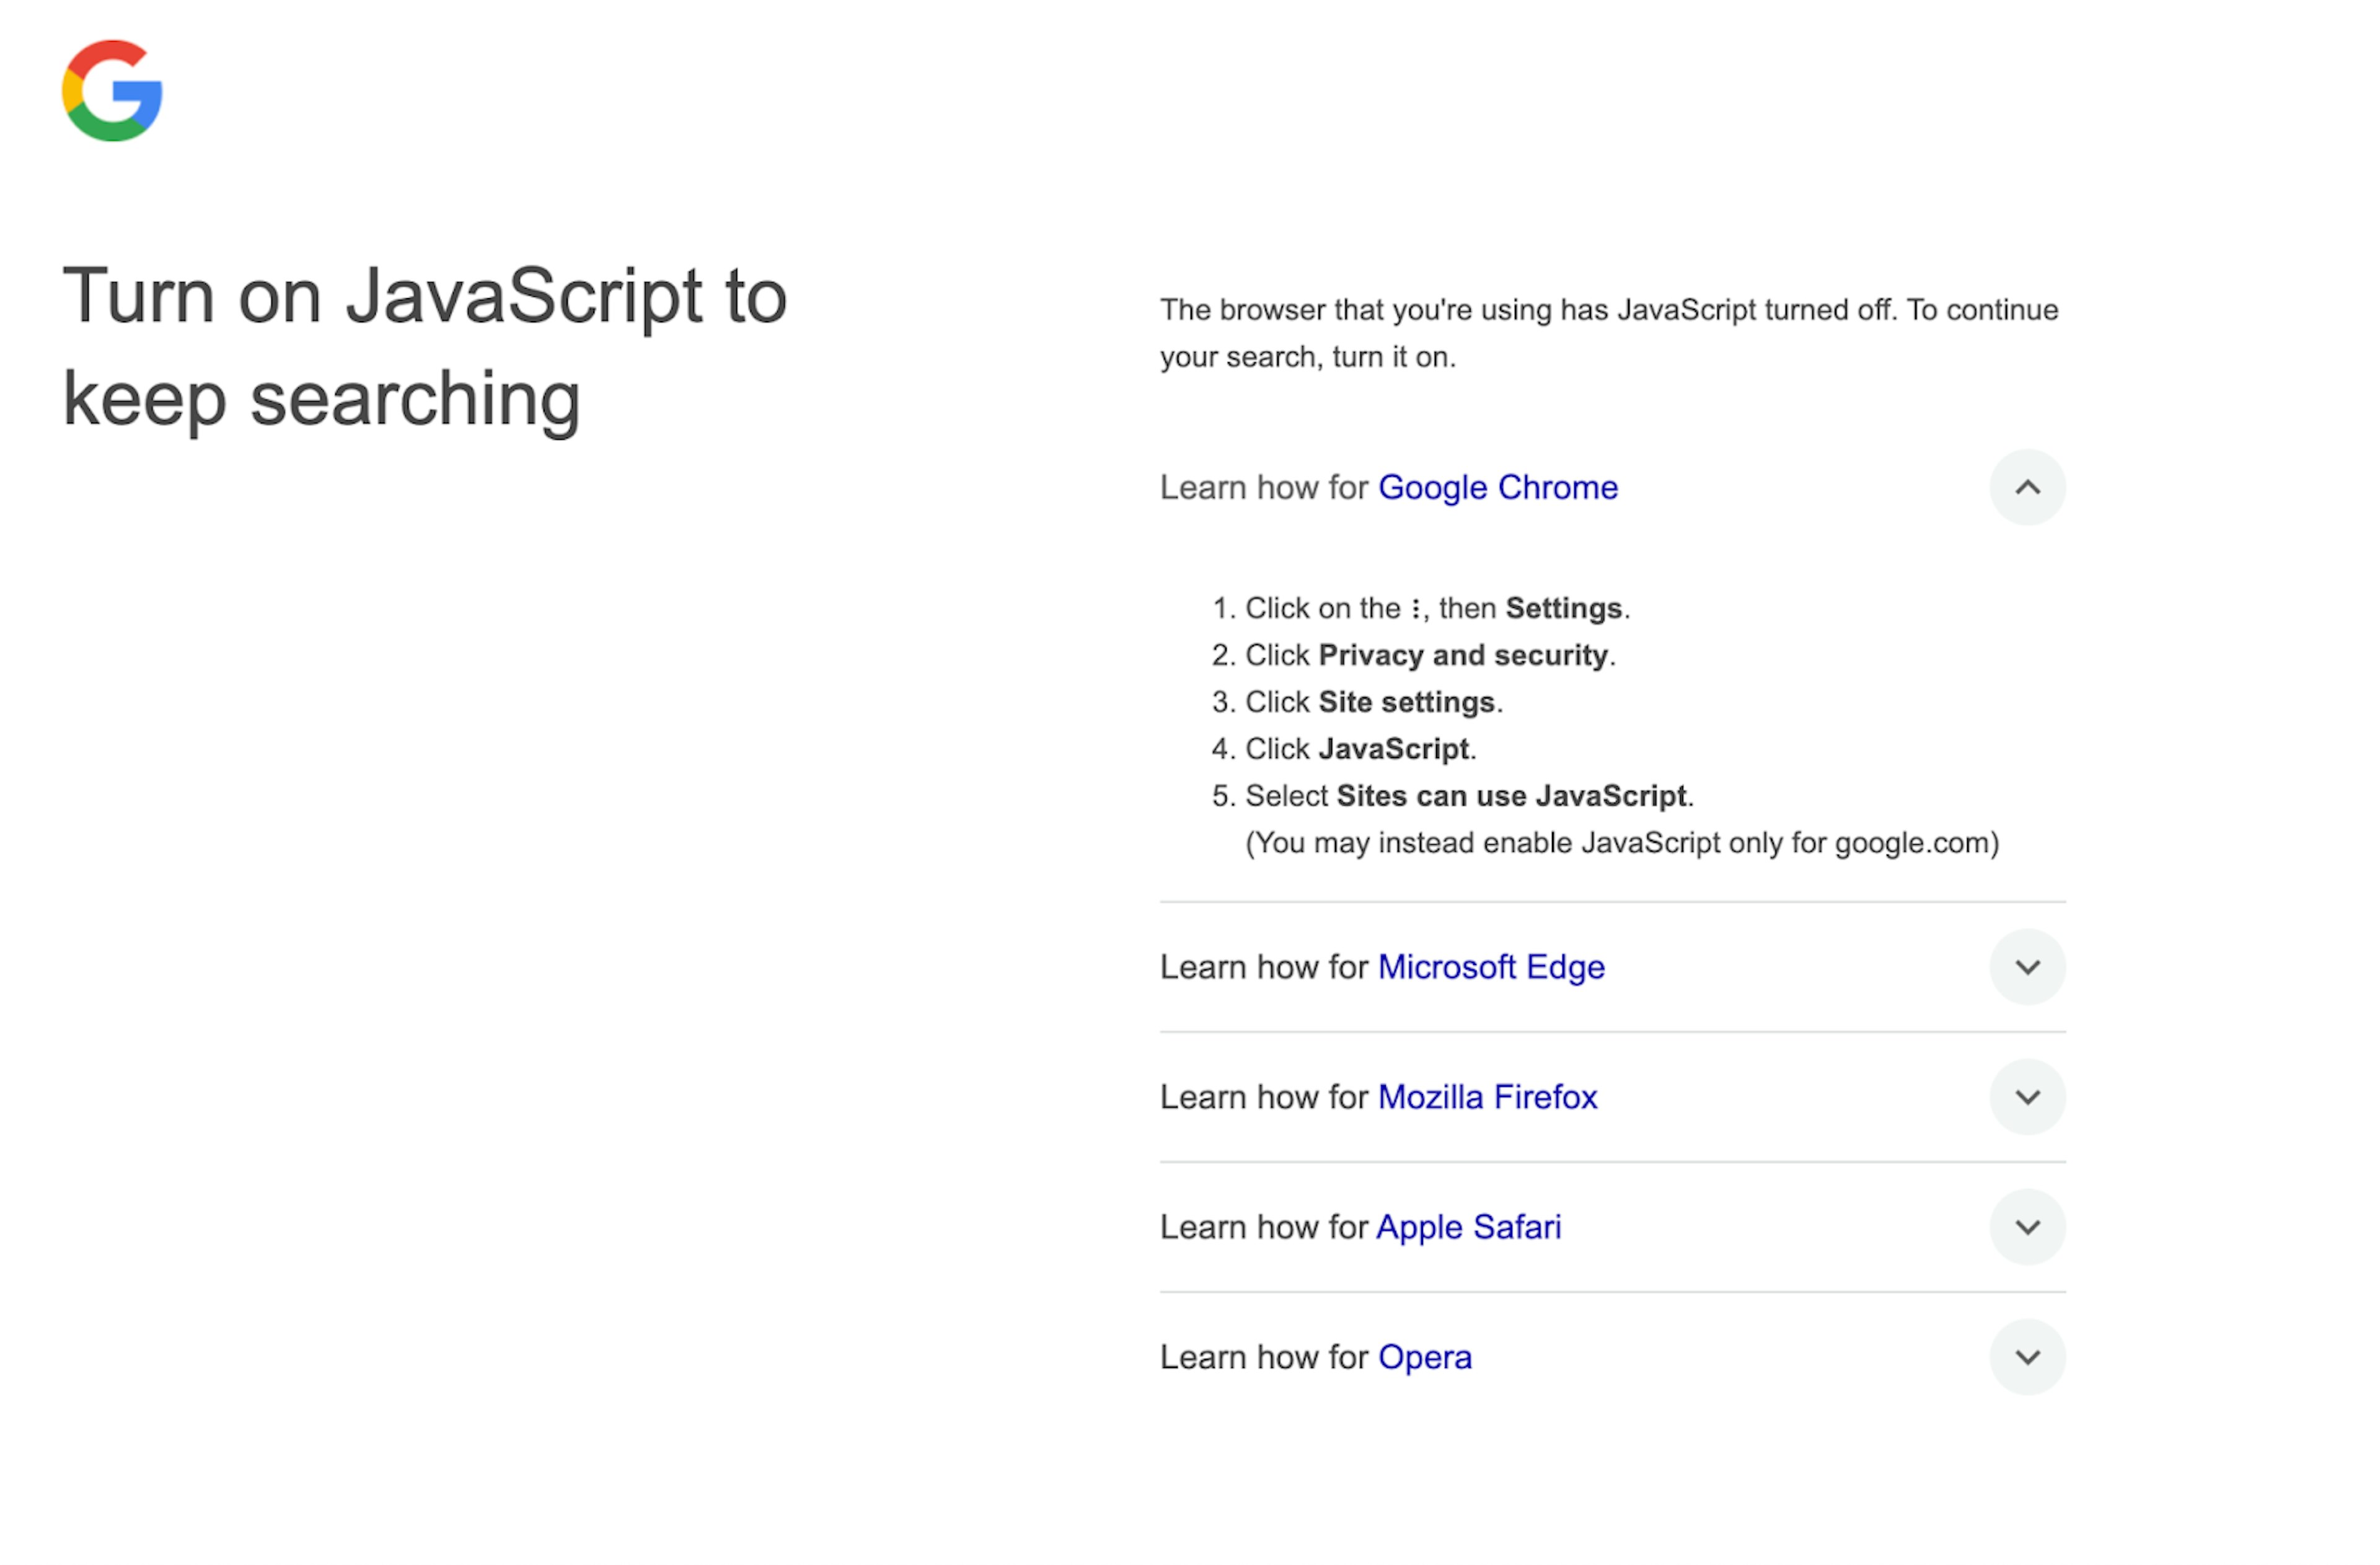Click the bold Privacy and security text
The height and width of the screenshot is (1565, 2380).
click(x=1463, y=656)
